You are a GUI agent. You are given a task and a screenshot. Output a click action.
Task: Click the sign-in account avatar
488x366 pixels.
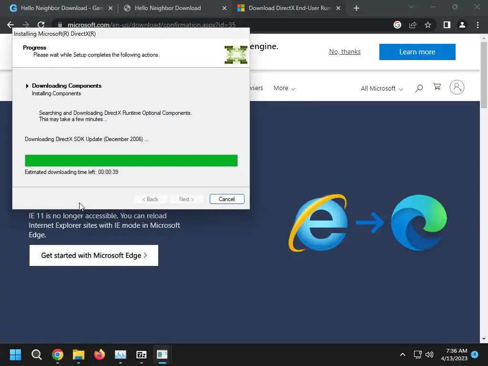pos(457,87)
